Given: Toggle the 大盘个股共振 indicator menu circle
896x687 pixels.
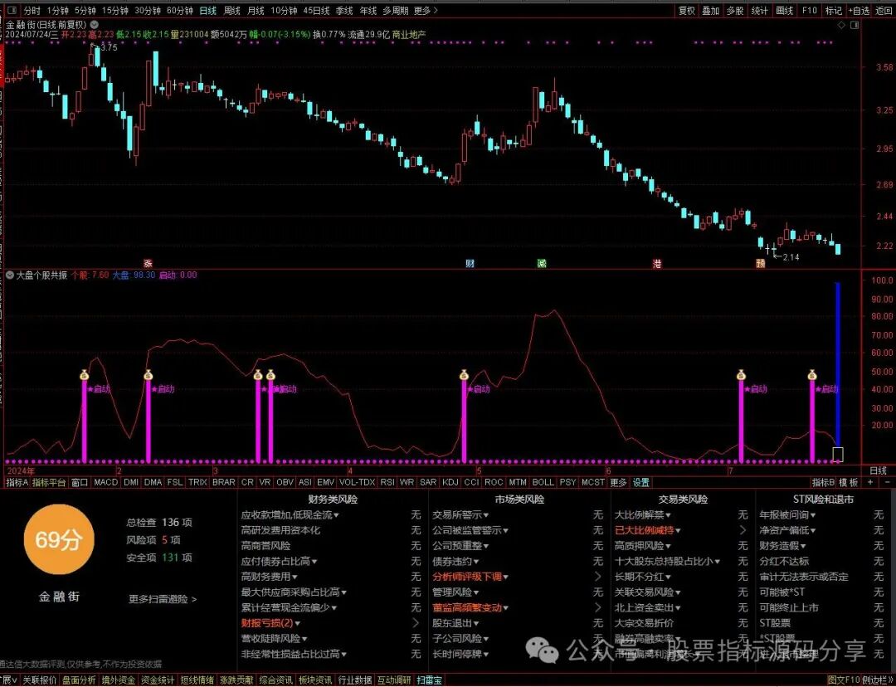Looking at the screenshot, I should (x=10, y=275).
